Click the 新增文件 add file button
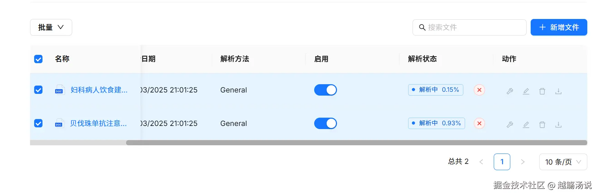Image resolution: width=598 pixels, height=196 pixels. coord(559,27)
